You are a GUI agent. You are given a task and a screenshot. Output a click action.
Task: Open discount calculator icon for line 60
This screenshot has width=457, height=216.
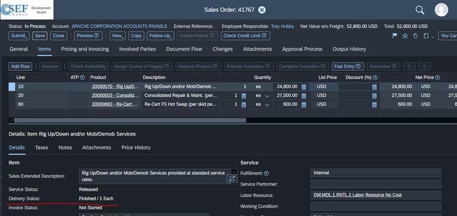coord(374,105)
